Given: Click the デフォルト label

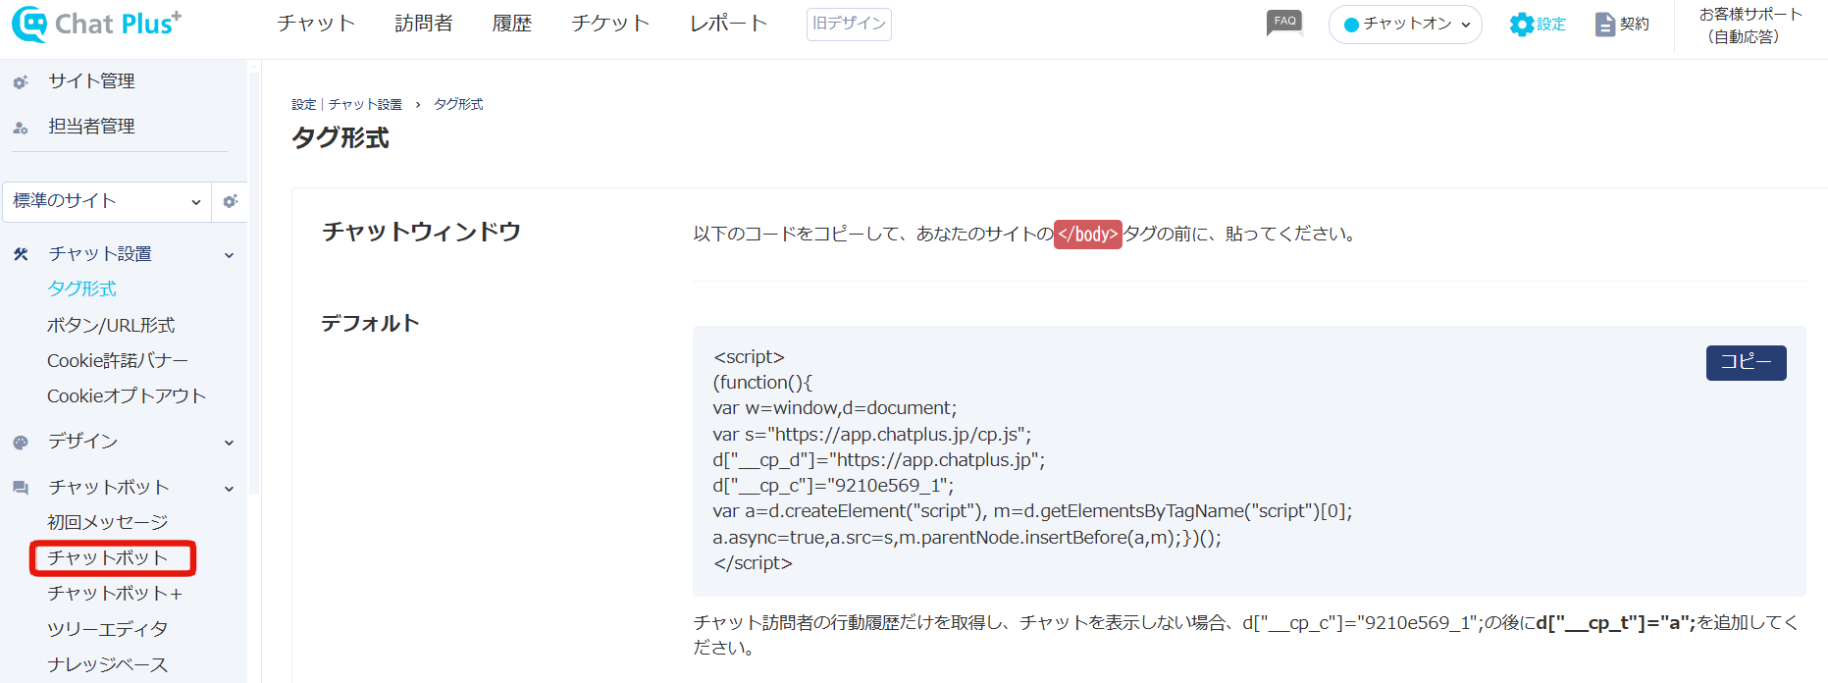Looking at the screenshot, I should click(x=371, y=323).
